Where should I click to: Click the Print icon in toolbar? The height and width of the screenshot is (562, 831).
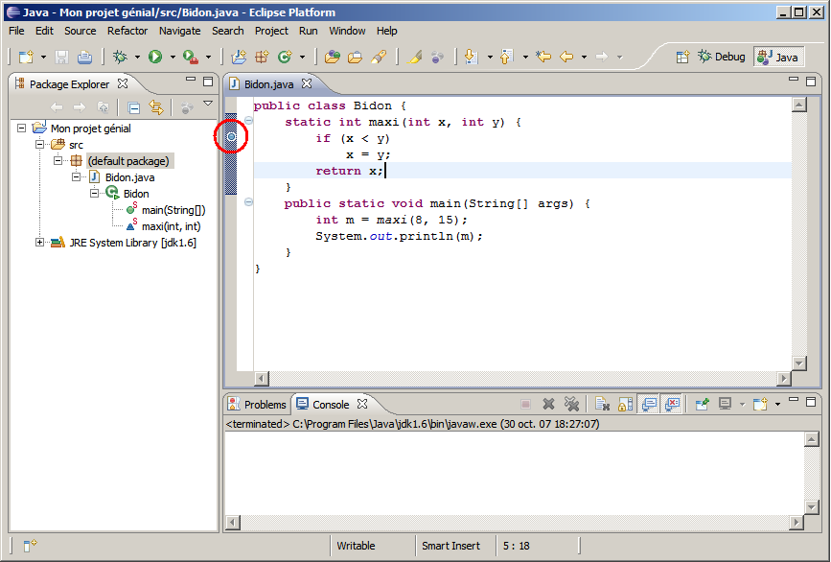(84, 58)
